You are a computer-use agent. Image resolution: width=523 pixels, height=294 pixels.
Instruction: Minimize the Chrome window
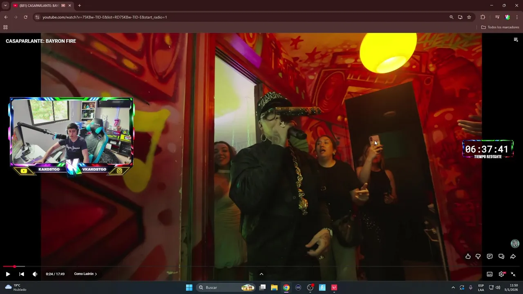click(x=492, y=5)
